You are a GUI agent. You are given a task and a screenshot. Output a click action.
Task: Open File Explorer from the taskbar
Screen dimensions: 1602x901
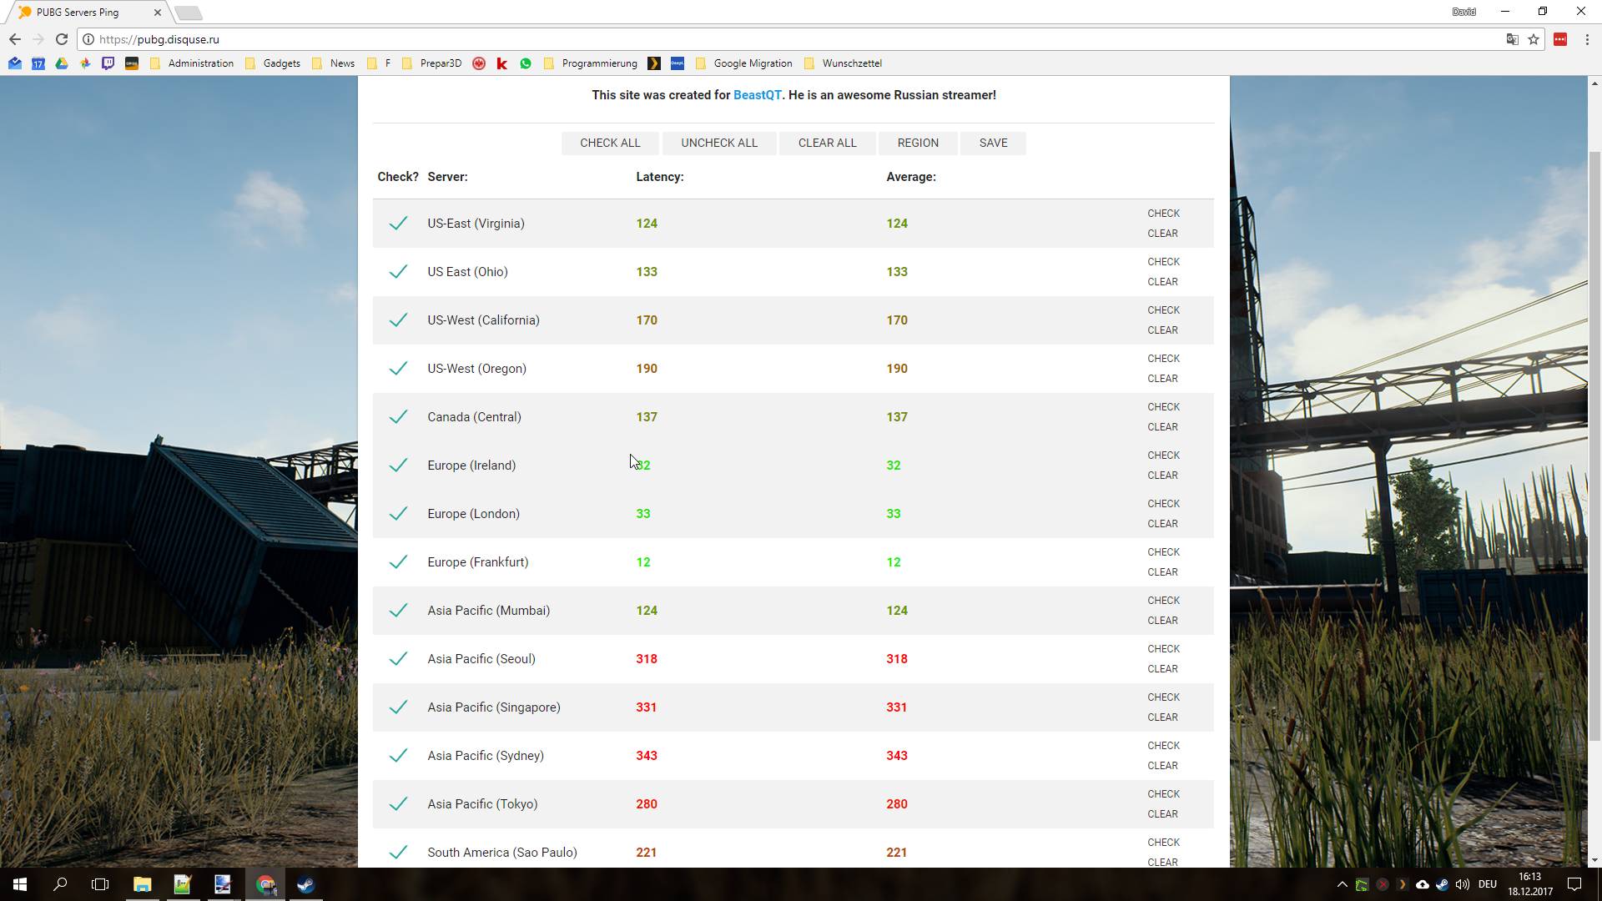point(143,884)
